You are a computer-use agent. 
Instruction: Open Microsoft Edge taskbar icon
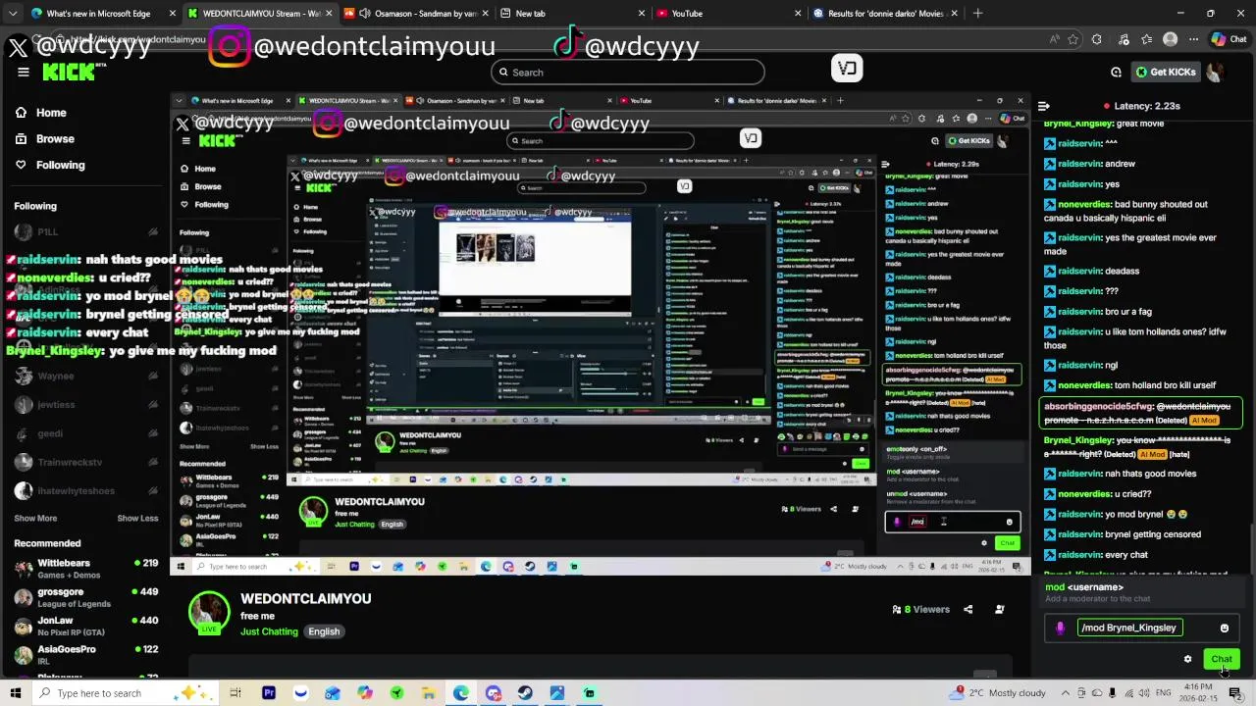pos(461,693)
